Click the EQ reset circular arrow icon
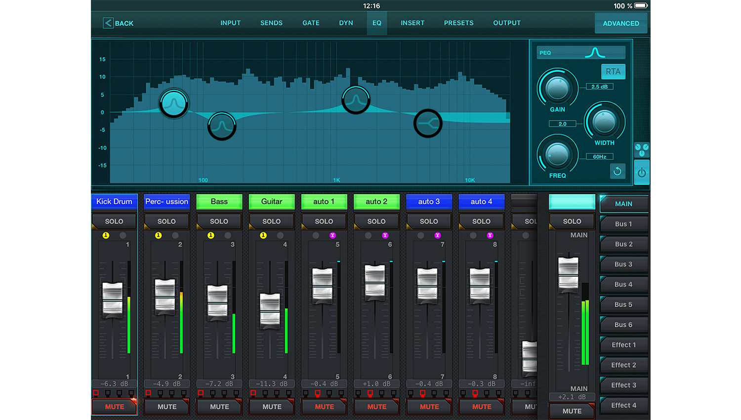This screenshot has height=420, width=741. [617, 171]
